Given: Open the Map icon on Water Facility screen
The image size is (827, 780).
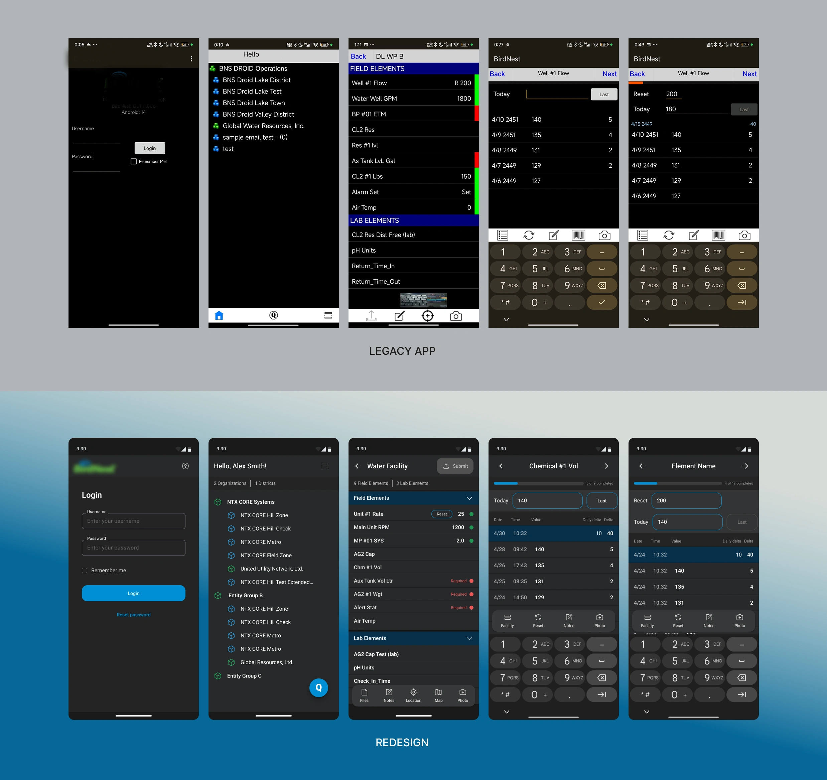Looking at the screenshot, I should [438, 695].
